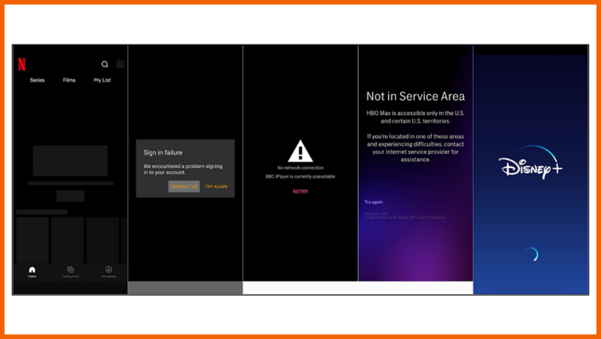This screenshot has width=601, height=339.
Task: Open the Series tab in Netflix
Action: 37,80
